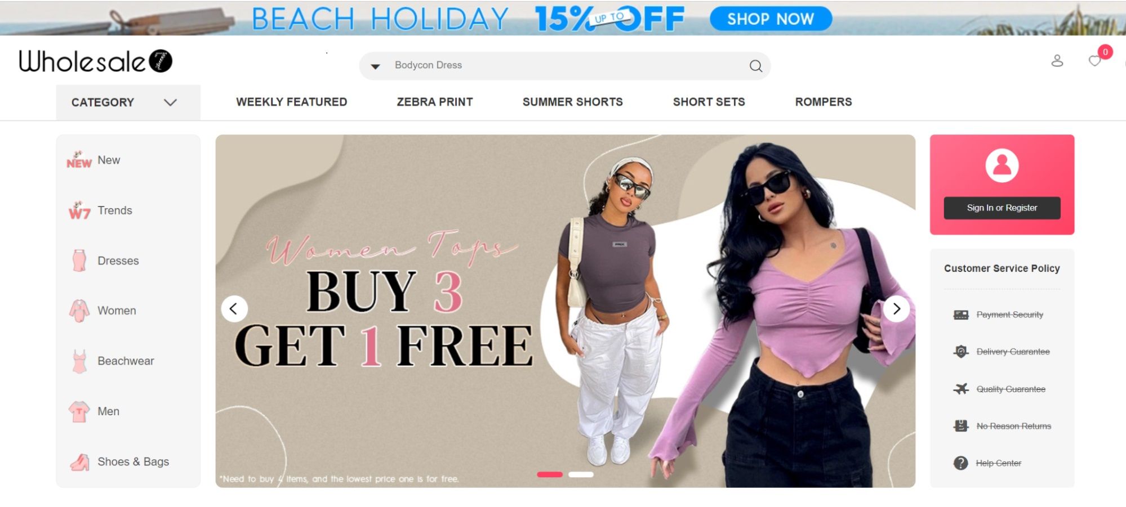This screenshot has height=507, width=1126.
Task: Go to the previous banner slide
Action: click(x=234, y=308)
